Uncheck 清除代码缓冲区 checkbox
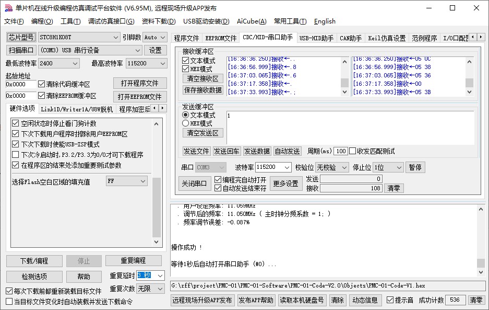The image size is (489, 310). pyautogui.click(x=41, y=84)
